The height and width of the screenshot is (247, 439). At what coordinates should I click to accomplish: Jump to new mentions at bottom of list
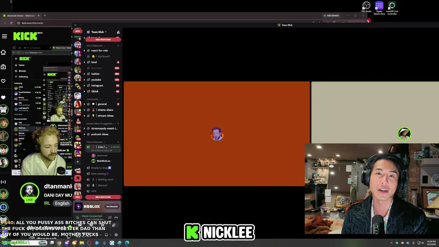click(x=103, y=197)
